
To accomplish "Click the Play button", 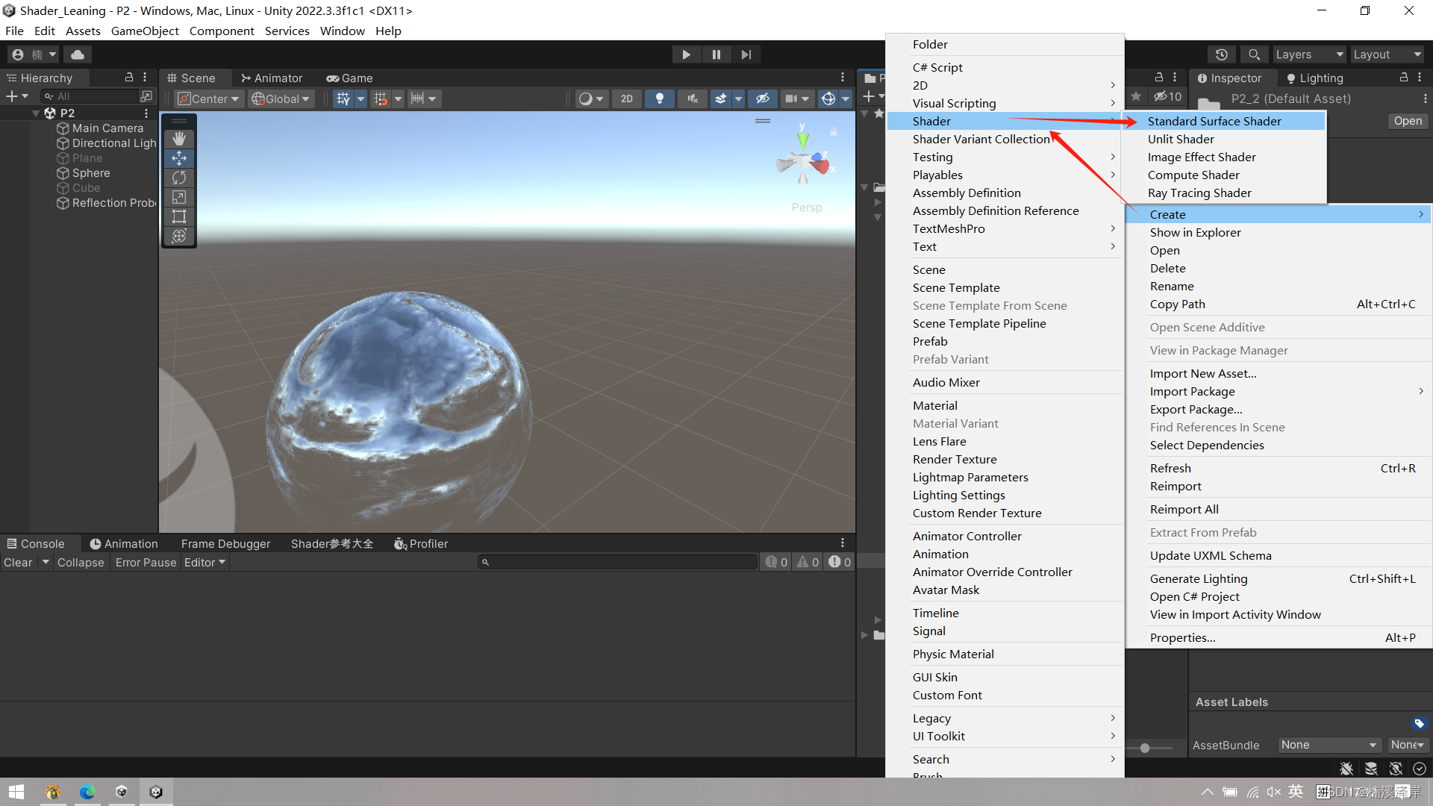I will point(685,54).
